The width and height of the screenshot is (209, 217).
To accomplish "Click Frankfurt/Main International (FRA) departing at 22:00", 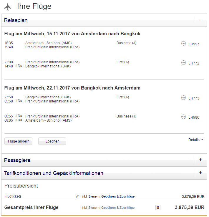I will click(x=52, y=62).
